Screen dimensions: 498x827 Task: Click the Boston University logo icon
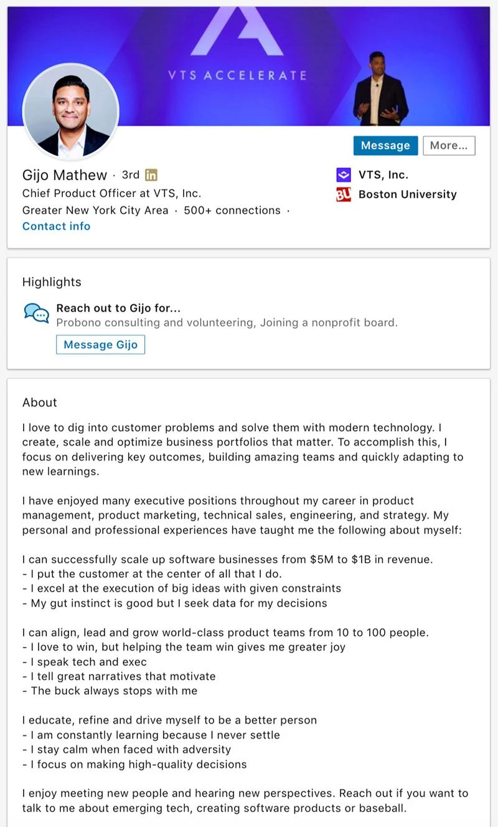coord(343,194)
